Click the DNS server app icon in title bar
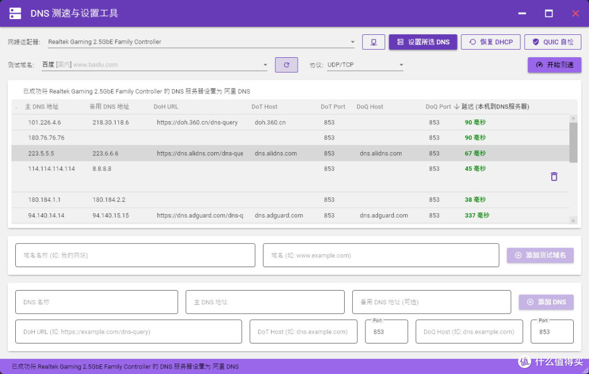Screen dimensions: 589x374 [15, 13]
